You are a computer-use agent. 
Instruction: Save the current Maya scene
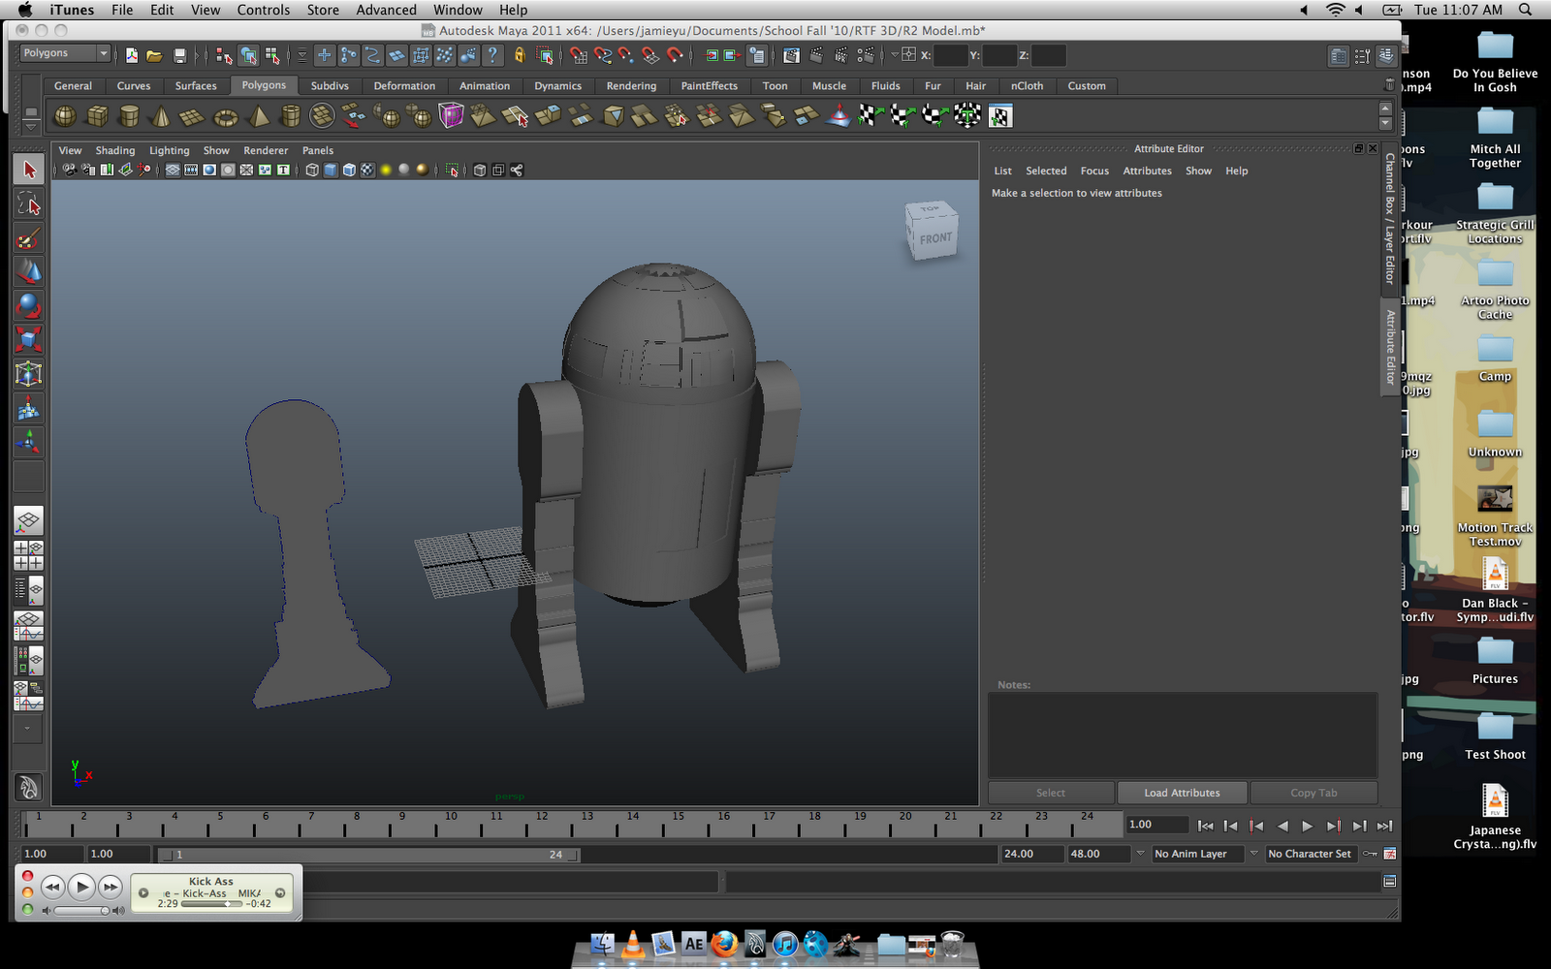click(x=178, y=55)
